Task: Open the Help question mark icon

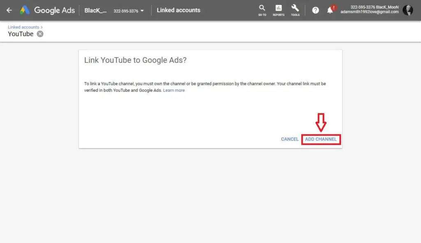Action: [x=315, y=10]
